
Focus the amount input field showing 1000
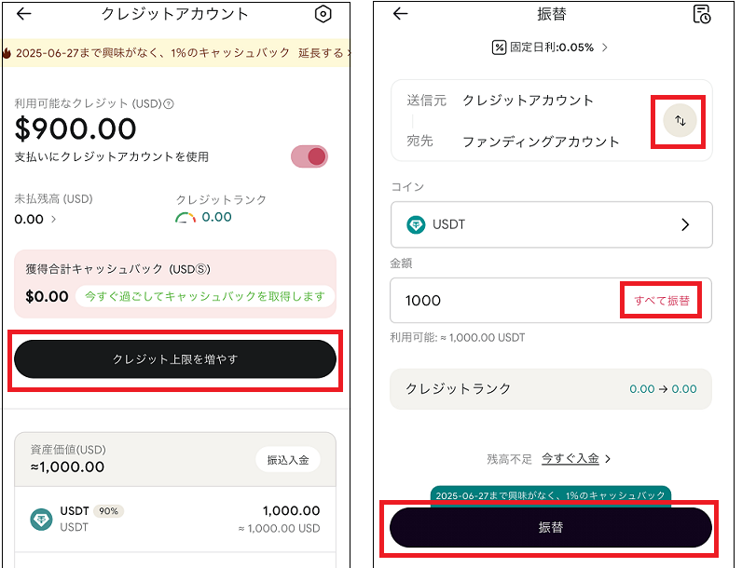tap(503, 301)
